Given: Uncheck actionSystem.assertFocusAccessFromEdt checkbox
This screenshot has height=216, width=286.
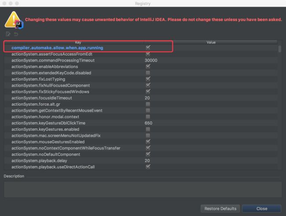Looking at the screenshot, I should (x=148, y=54).
